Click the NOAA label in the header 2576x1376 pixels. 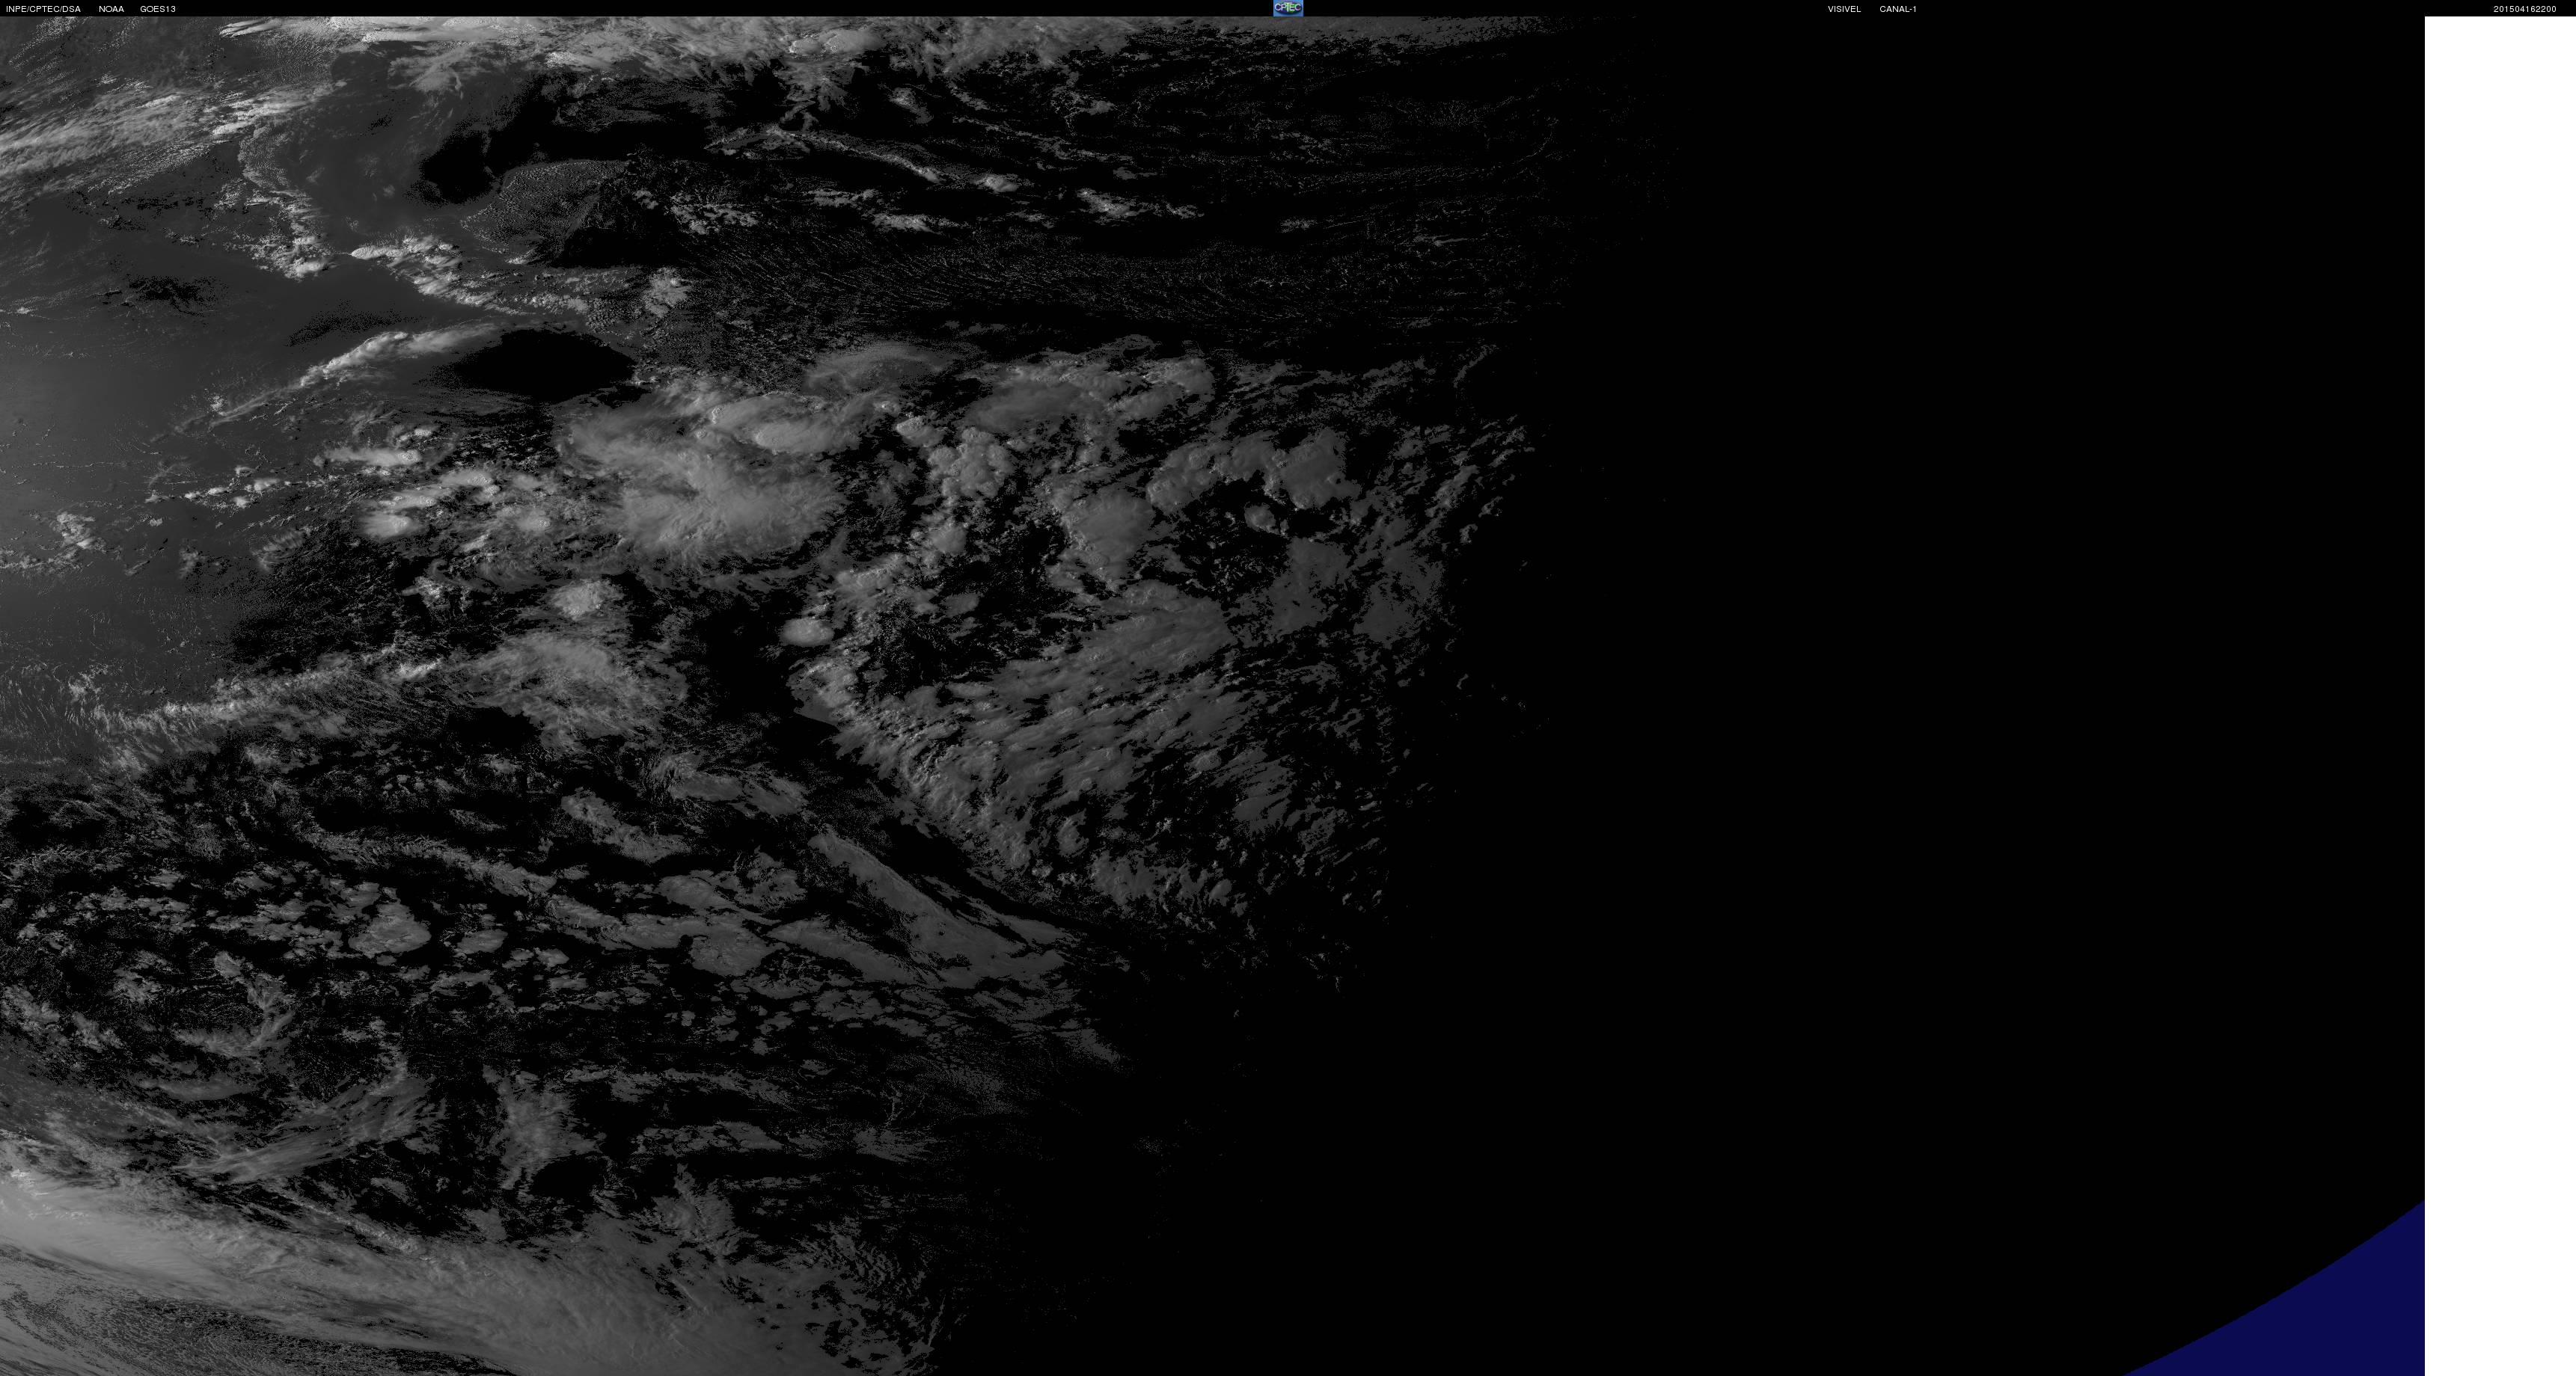[111, 9]
